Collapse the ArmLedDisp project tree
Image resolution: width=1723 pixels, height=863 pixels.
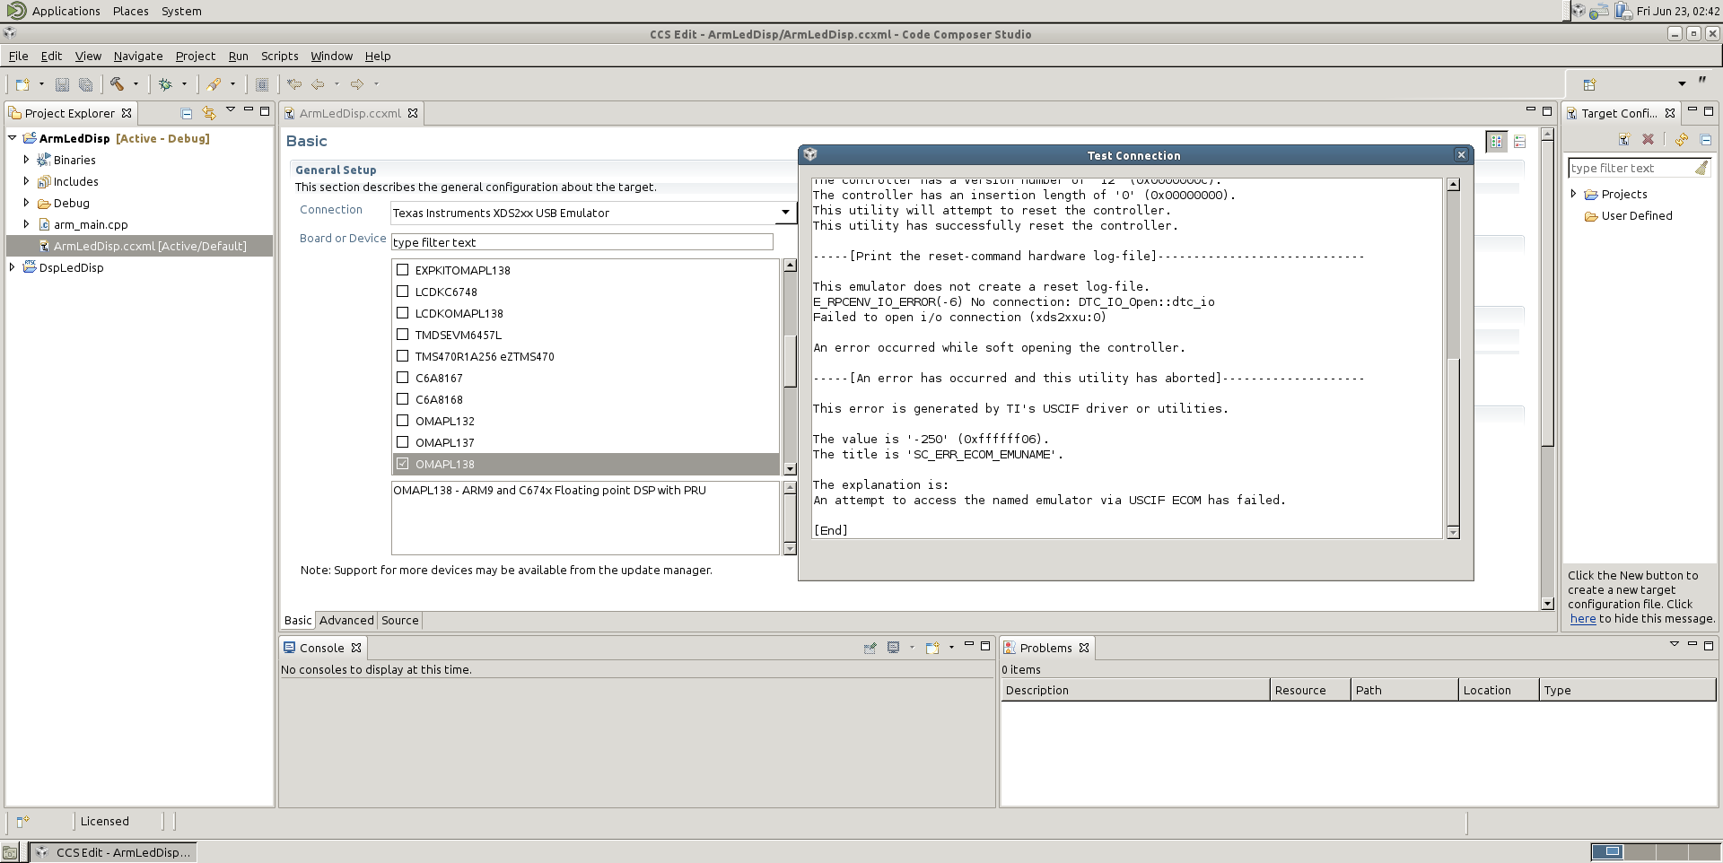point(13,138)
